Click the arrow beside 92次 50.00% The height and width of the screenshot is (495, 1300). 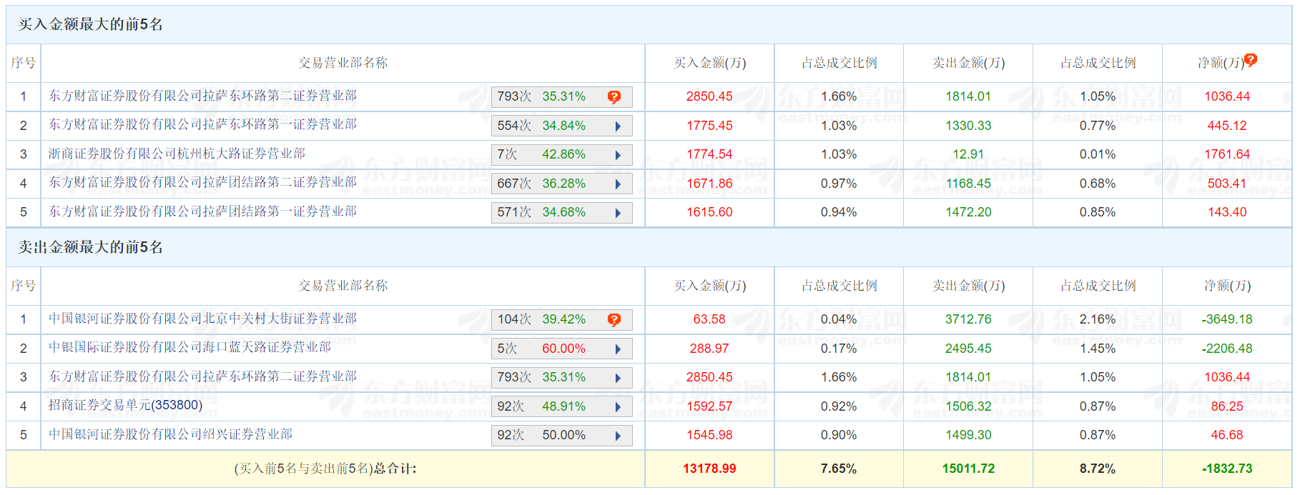[x=619, y=436]
